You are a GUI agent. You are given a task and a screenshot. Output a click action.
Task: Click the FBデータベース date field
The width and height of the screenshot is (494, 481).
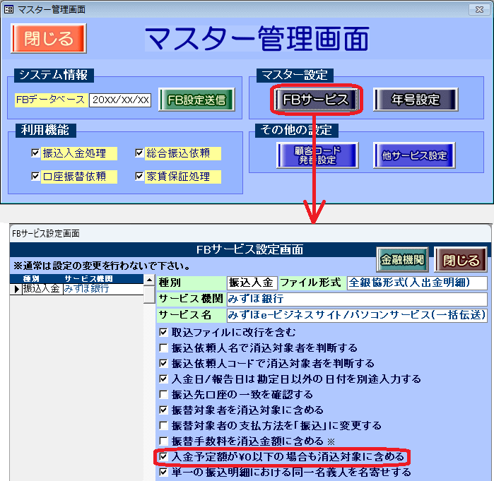[x=120, y=100]
